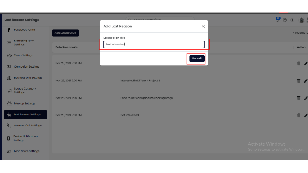Image resolution: width=308 pixels, height=173 pixels.
Task: Click the user profile avatar
Action: click(x=301, y=20)
